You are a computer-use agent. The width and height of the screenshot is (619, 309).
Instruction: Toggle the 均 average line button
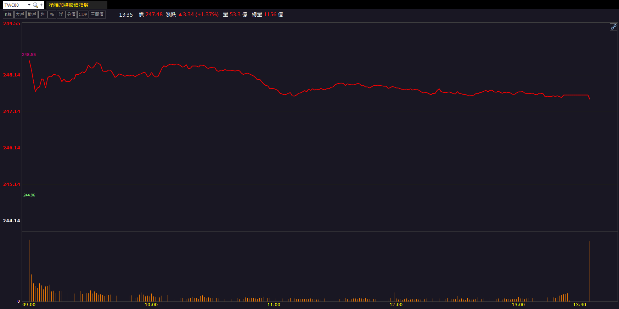(43, 15)
